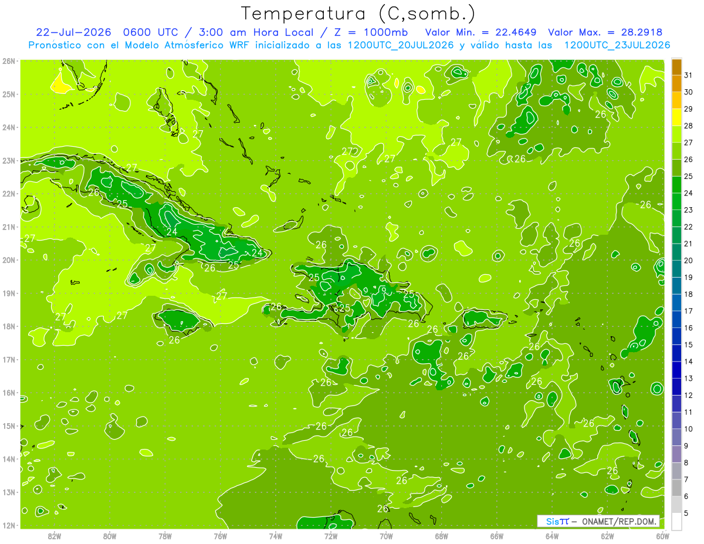Pick the blue legend swatch between 14 and 15
Image resolution: width=704 pixels, height=544 pixels.
coord(676,353)
